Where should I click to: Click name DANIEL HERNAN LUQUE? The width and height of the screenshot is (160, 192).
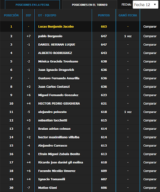[57, 45]
